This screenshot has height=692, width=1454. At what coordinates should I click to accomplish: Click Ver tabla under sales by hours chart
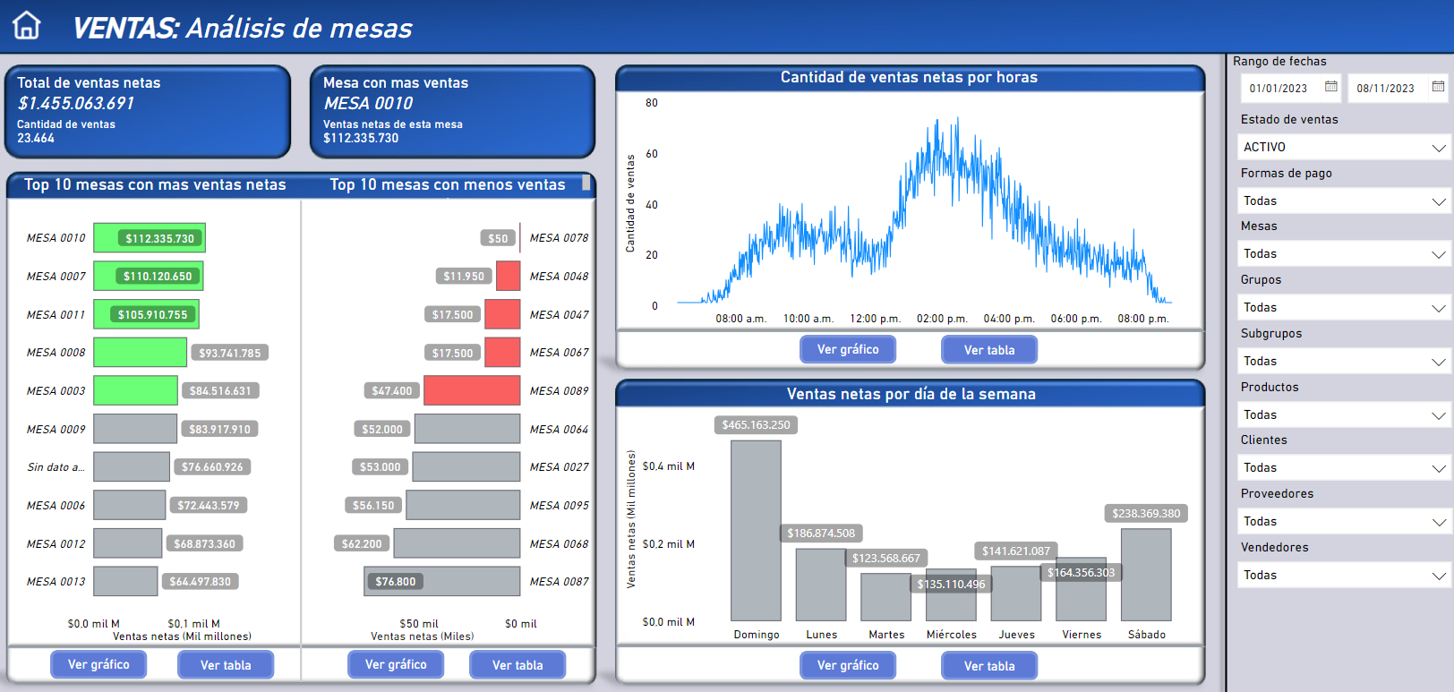(988, 350)
